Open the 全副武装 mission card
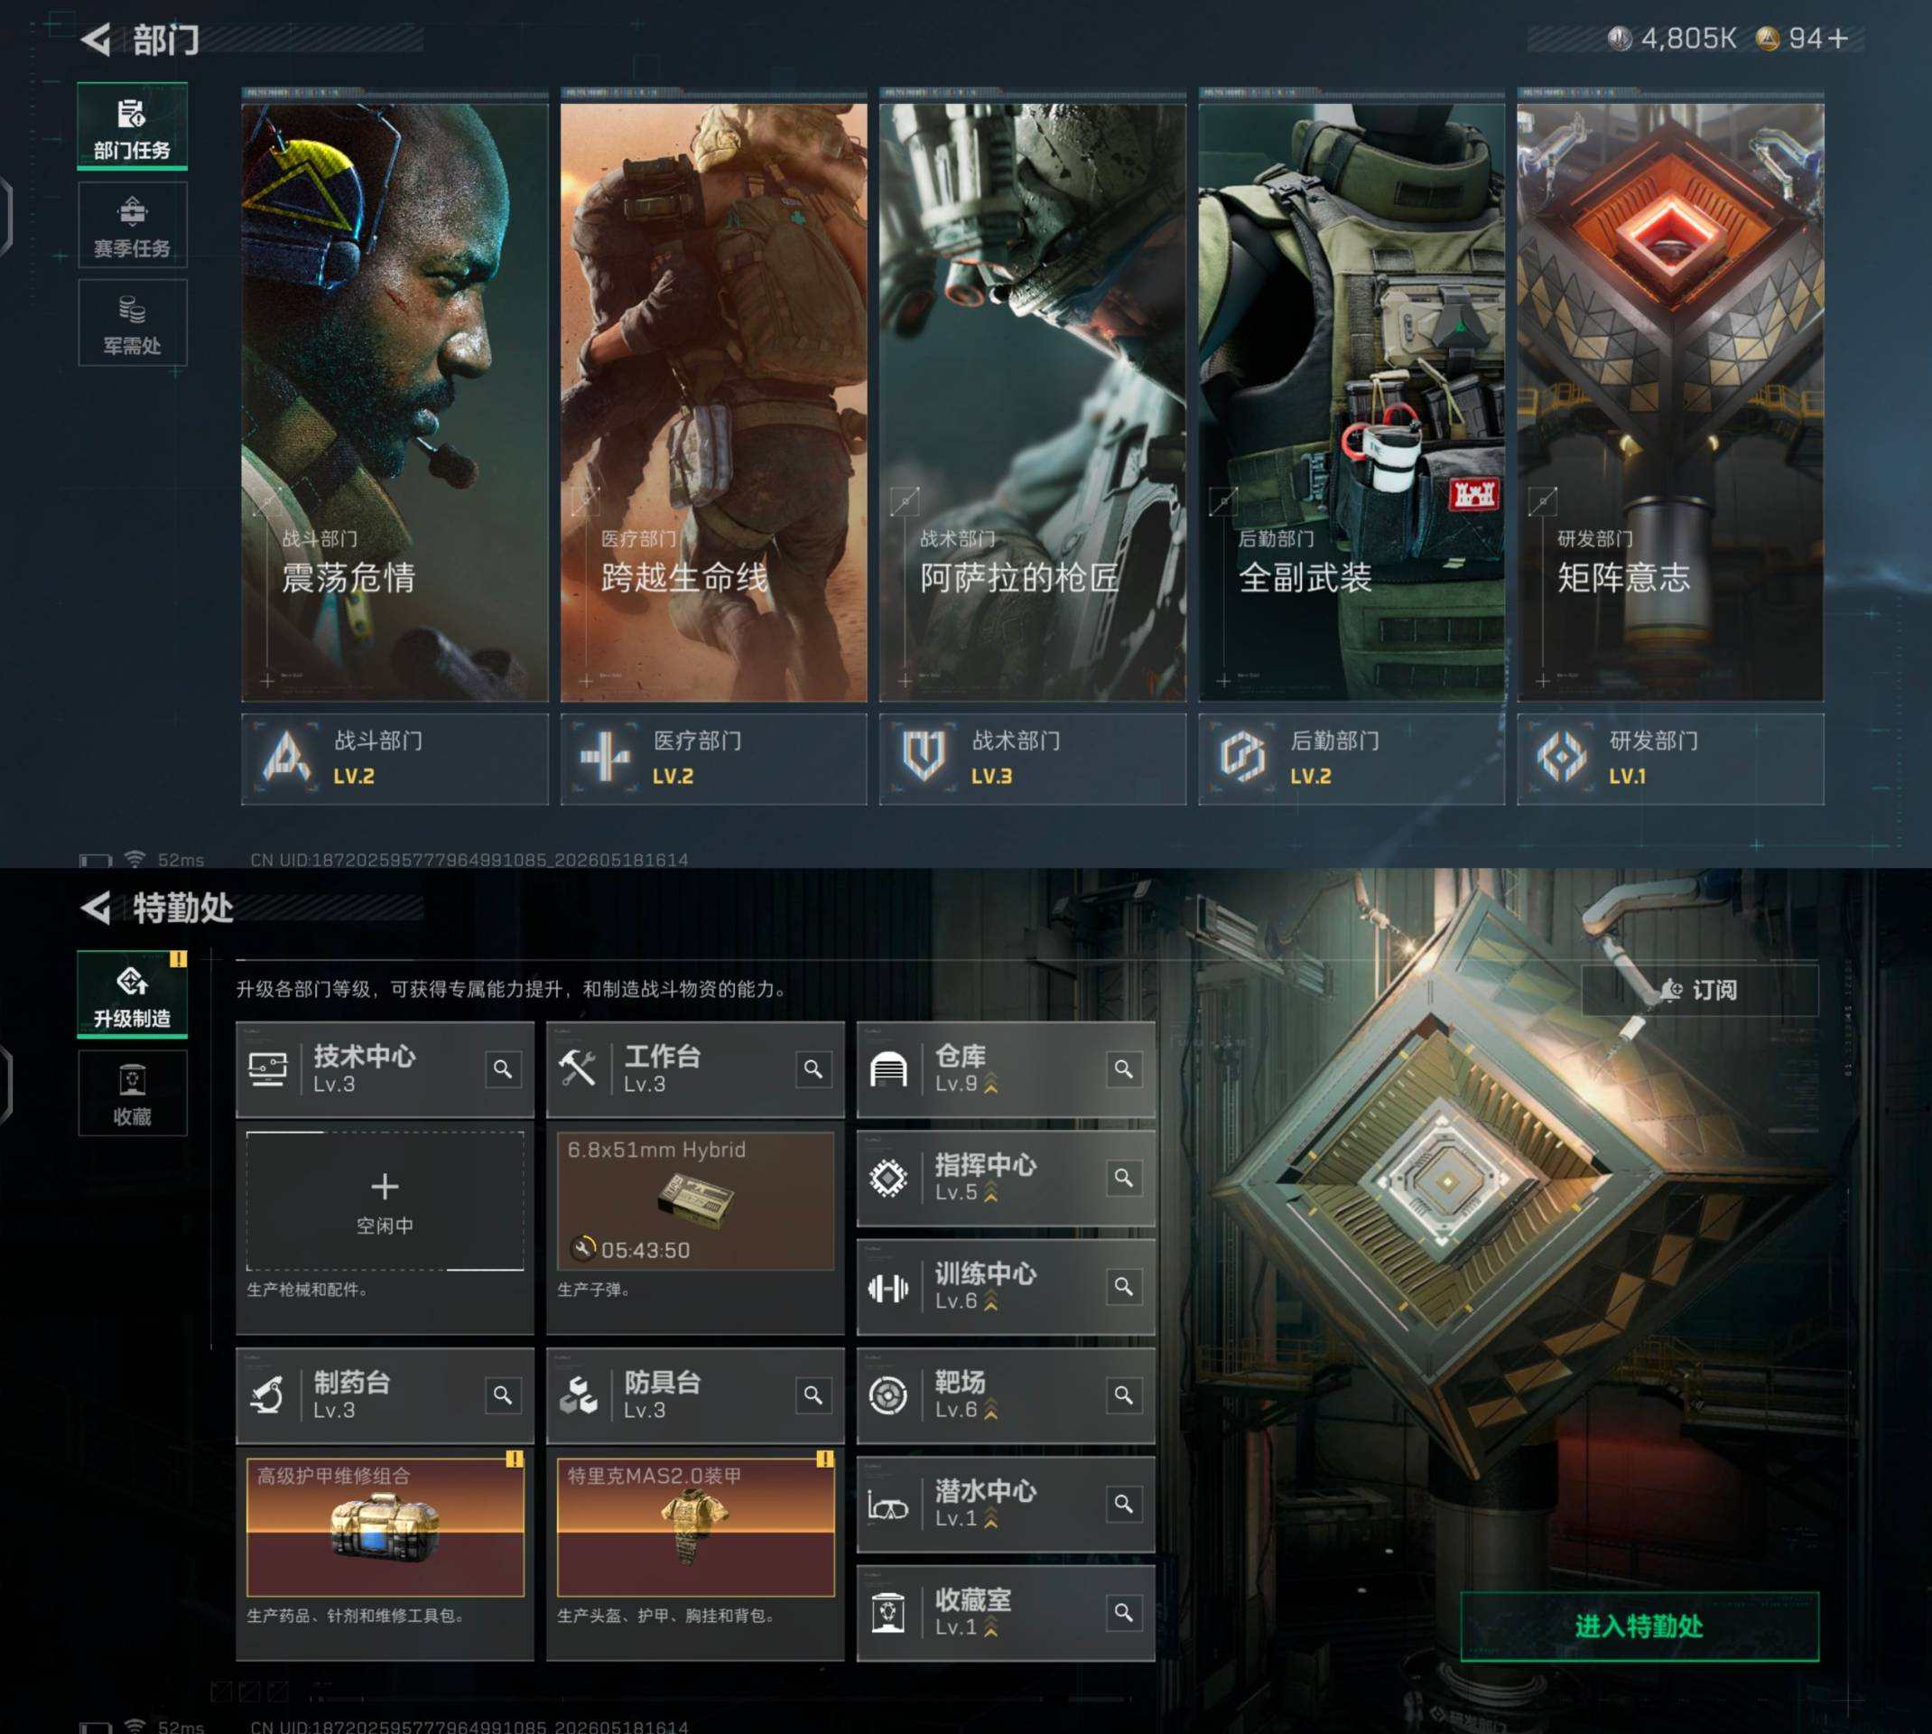 point(1352,402)
